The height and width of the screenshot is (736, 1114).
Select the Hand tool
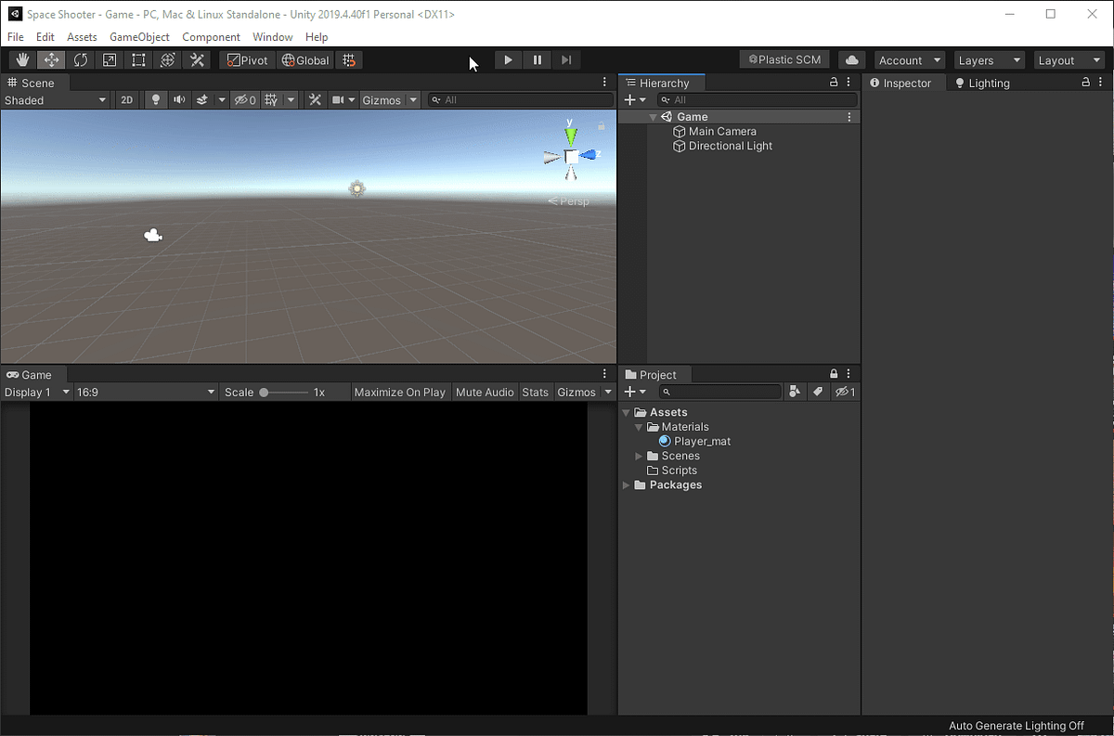coord(22,59)
